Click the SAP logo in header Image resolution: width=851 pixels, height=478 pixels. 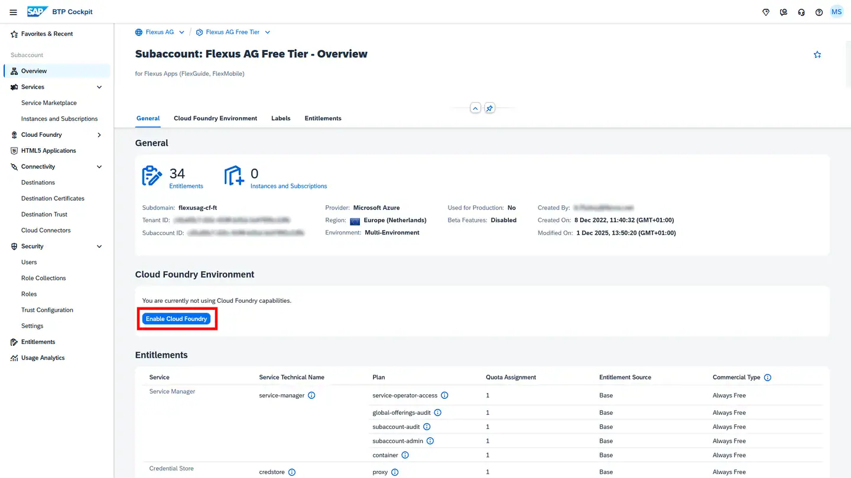[x=38, y=12]
